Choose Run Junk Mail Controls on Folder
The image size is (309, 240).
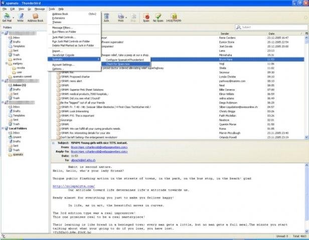74,42
